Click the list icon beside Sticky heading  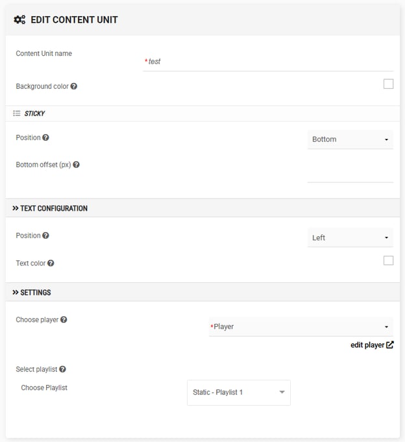17,114
